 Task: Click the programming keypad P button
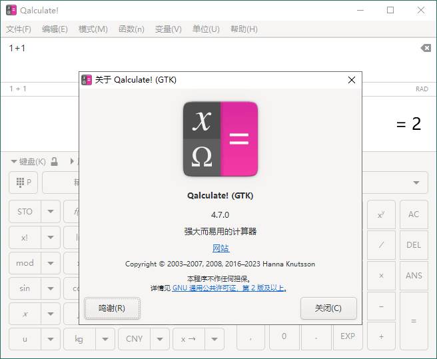pos(23,182)
